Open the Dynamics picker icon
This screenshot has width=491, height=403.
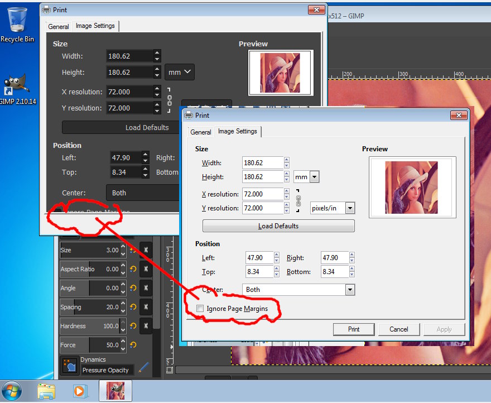click(x=69, y=366)
